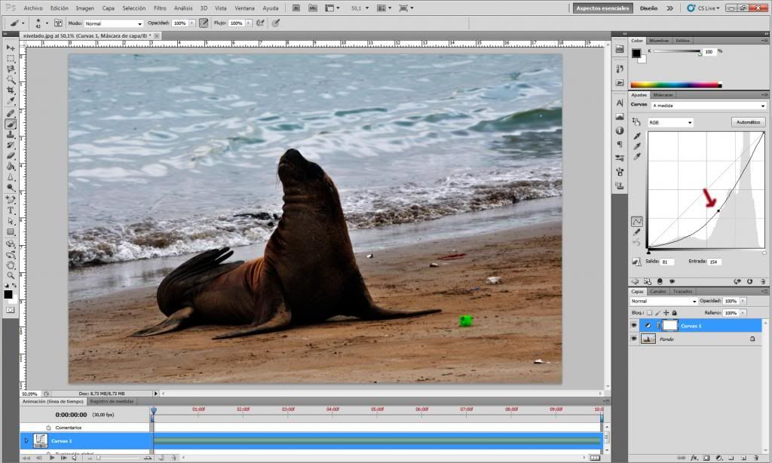Select the Type tool
Image resolution: width=772 pixels, height=463 pixels.
[11, 211]
